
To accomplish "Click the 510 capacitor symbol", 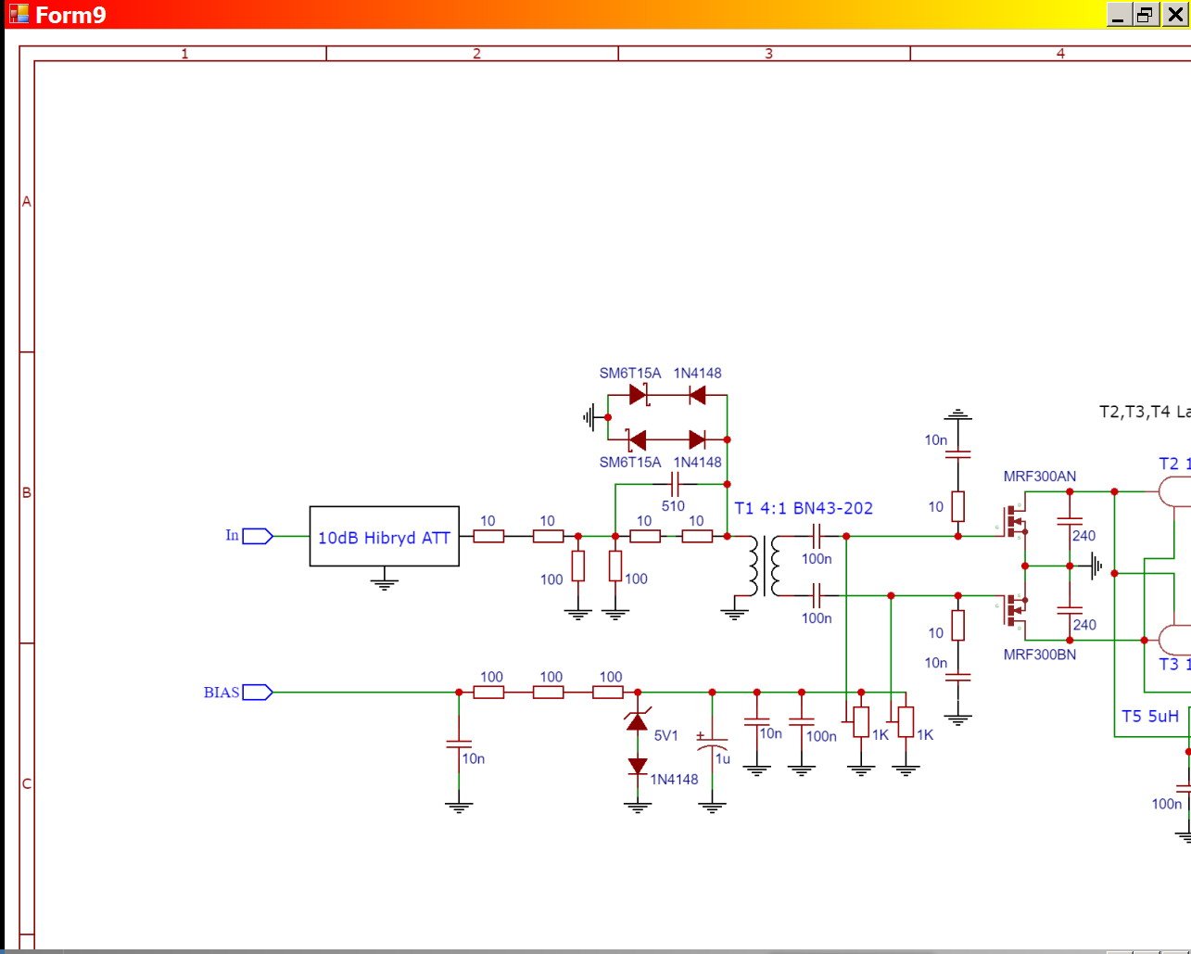I will pos(675,484).
